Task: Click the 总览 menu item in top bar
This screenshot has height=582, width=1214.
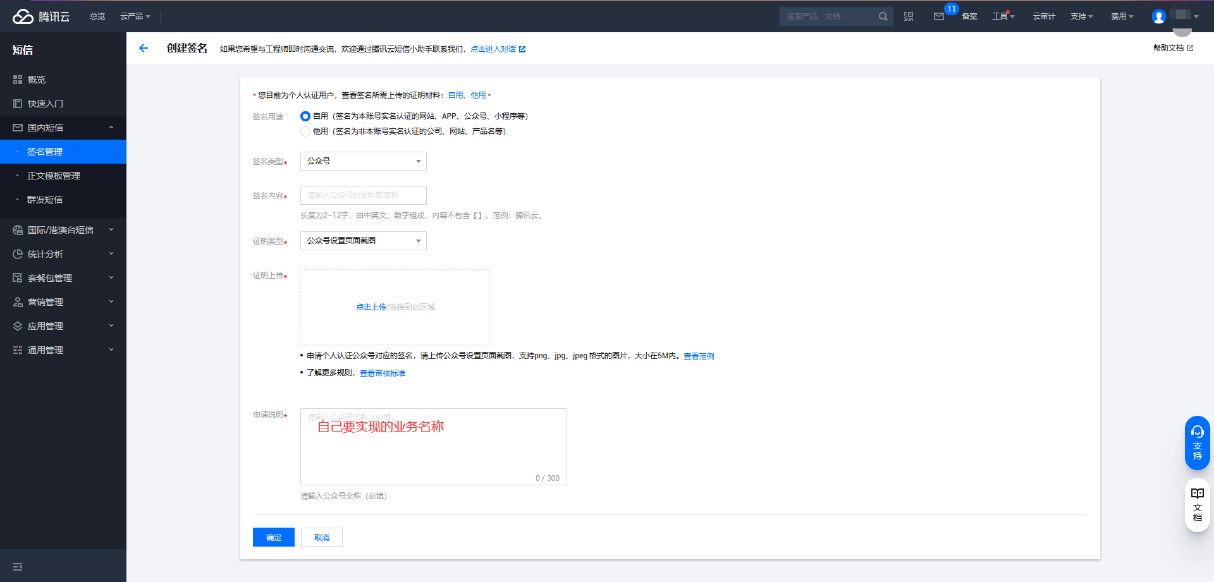Action: (x=97, y=16)
